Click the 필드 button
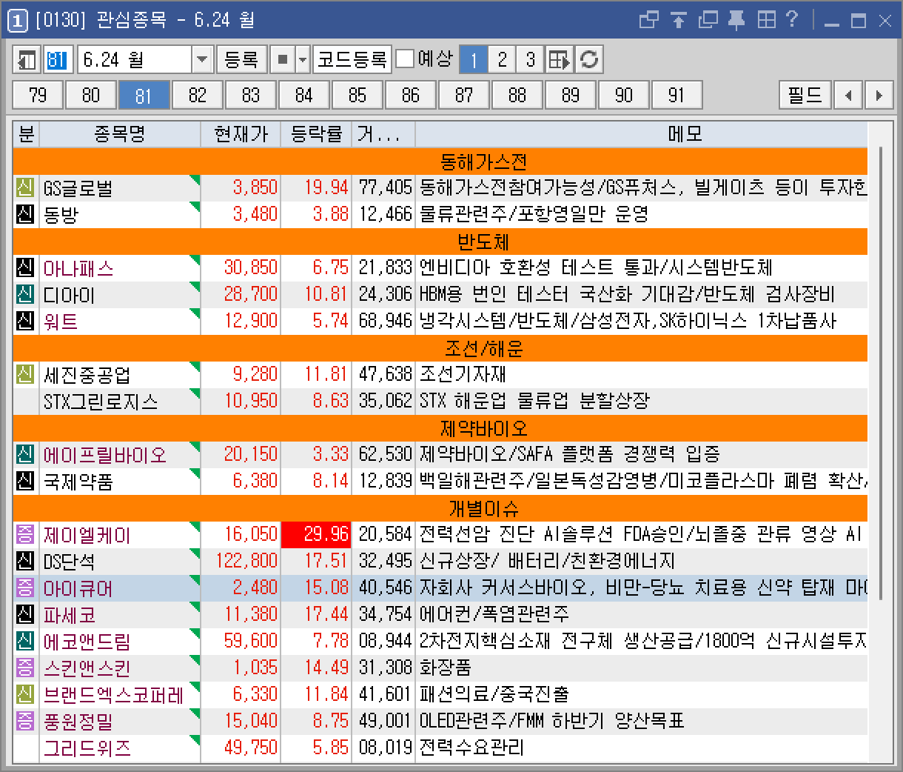The height and width of the screenshot is (772, 903). pyautogui.click(x=805, y=95)
